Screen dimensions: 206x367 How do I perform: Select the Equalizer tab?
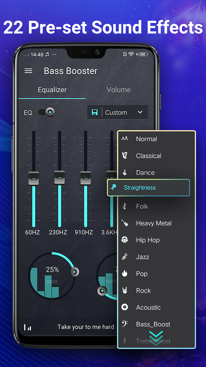point(52,90)
